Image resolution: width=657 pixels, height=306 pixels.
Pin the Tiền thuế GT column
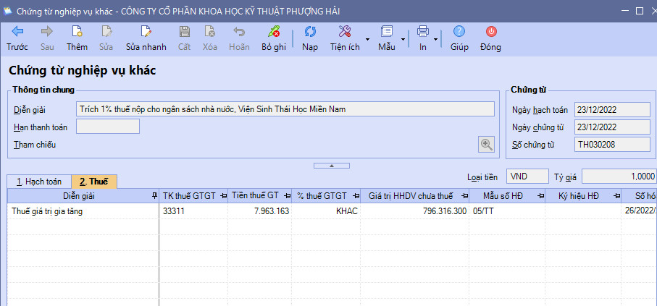(x=287, y=196)
